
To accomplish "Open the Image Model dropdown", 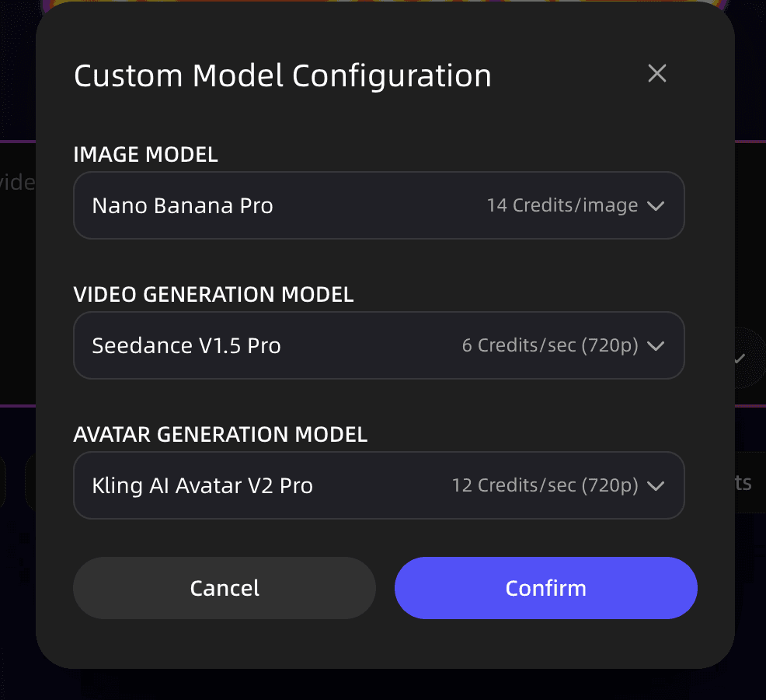I will click(x=378, y=205).
